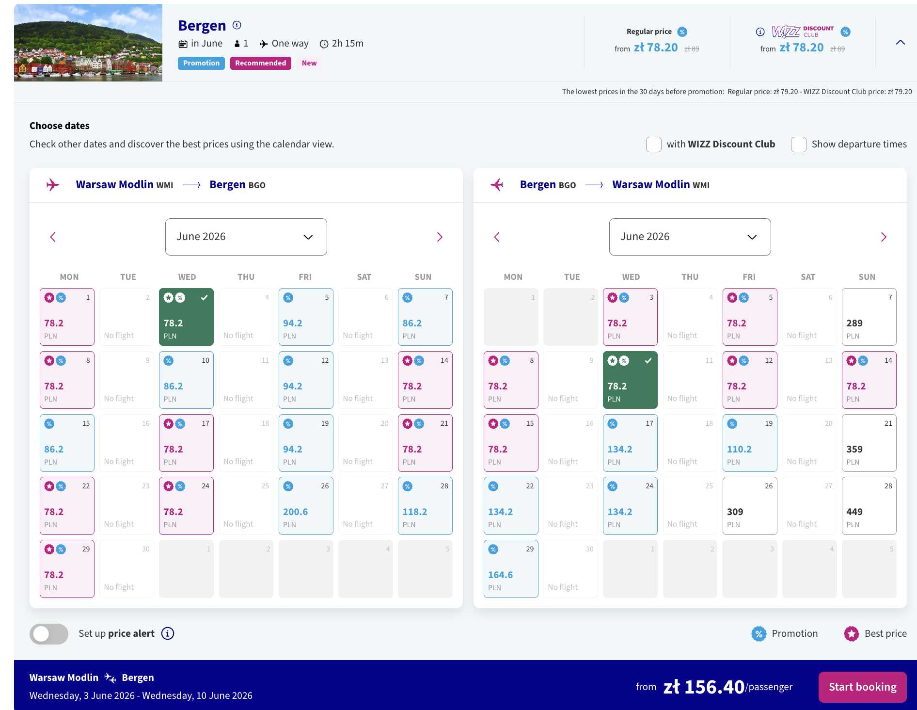This screenshot has height=710, width=917.
Task: Select outbound flight on 26 June
Action: click(306, 506)
